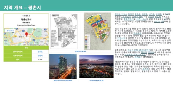Select the night photo of the skyscraper and road
The height and width of the screenshot is (97, 173).
point(63,67)
